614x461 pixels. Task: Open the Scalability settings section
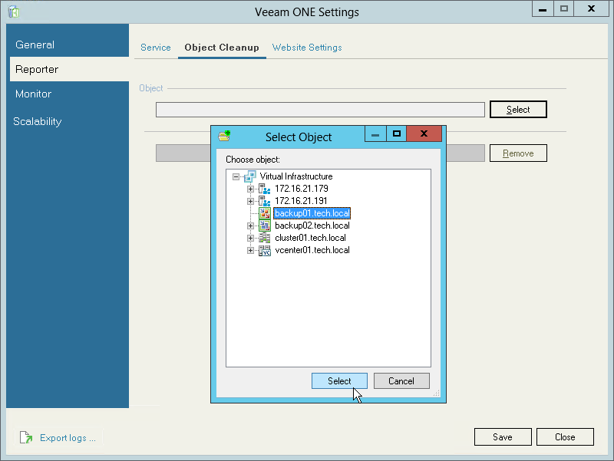click(69, 121)
